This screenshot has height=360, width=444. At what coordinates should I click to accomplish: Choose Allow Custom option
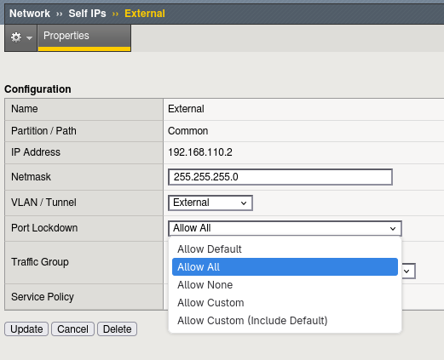tap(285, 303)
